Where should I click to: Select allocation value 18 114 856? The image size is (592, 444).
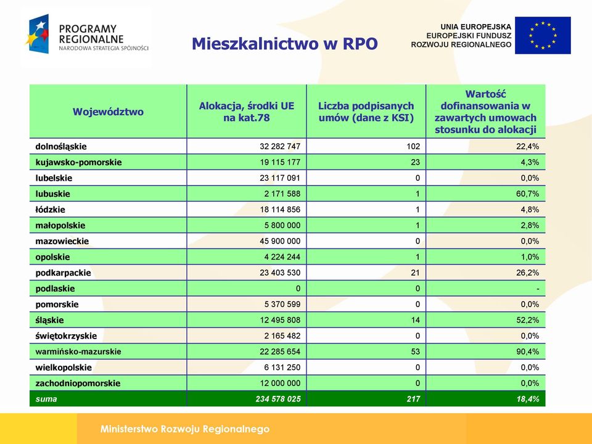pos(280,210)
